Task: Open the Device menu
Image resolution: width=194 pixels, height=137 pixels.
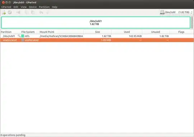Action: click(x=33, y=7)
